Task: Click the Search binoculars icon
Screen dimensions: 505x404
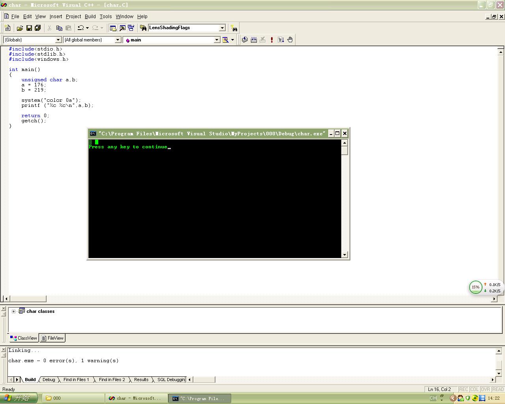Action: coord(234,28)
